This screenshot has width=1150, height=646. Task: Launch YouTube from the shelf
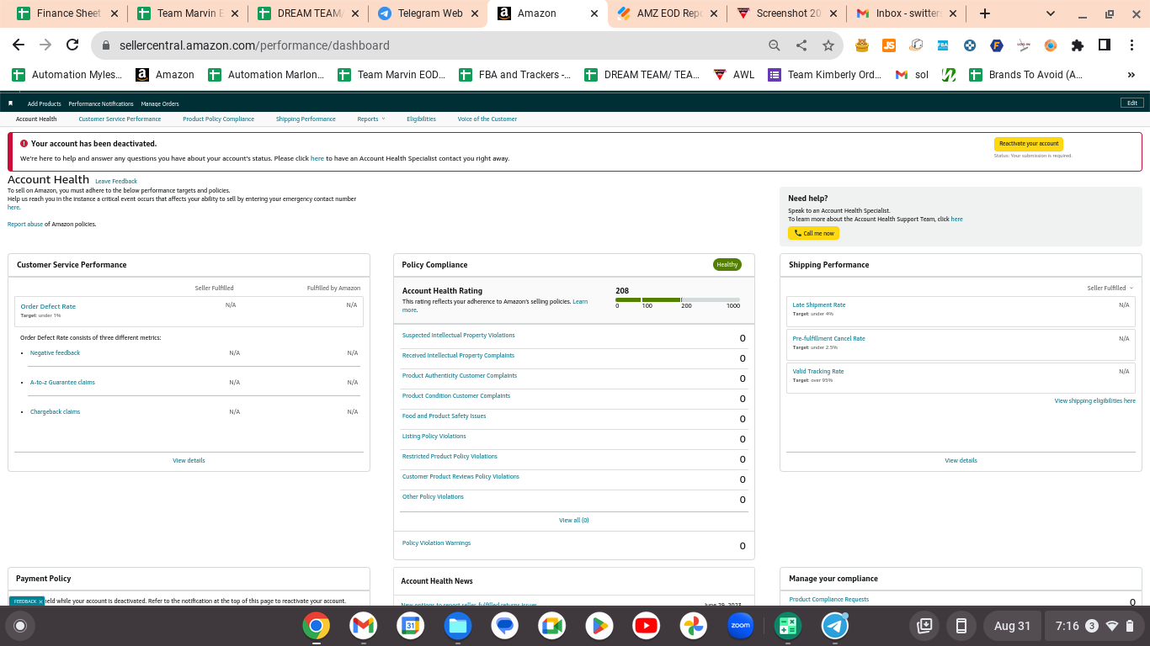[x=647, y=626]
